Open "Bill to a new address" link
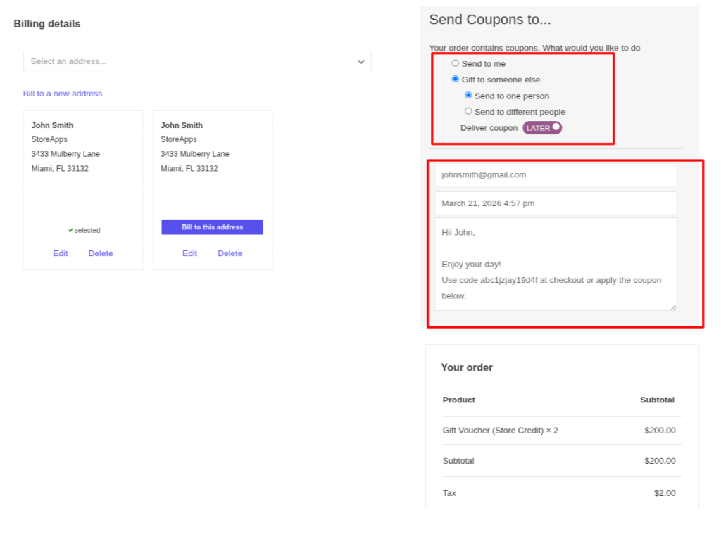 [63, 93]
